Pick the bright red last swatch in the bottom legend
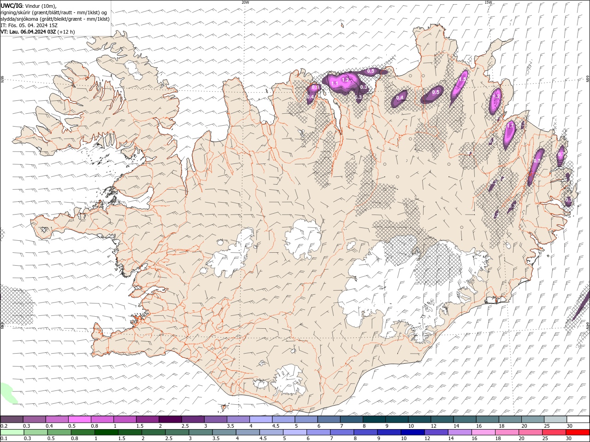 pyautogui.click(x=578, y=432)
